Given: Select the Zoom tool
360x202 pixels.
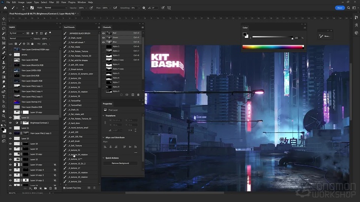Looking at the screenshot, I should 3,116.
